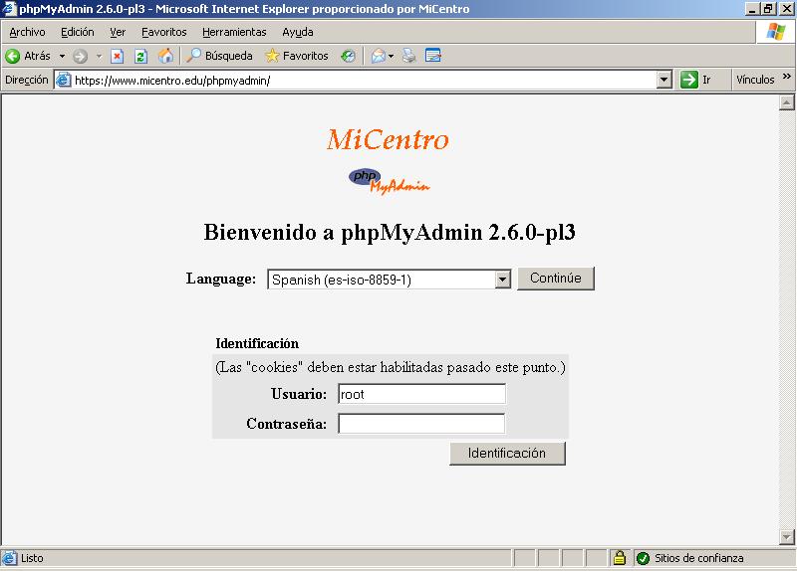The image size is (797, 571).
Task: Close the Internet Explorer window
Action: [x=786, y=9]
